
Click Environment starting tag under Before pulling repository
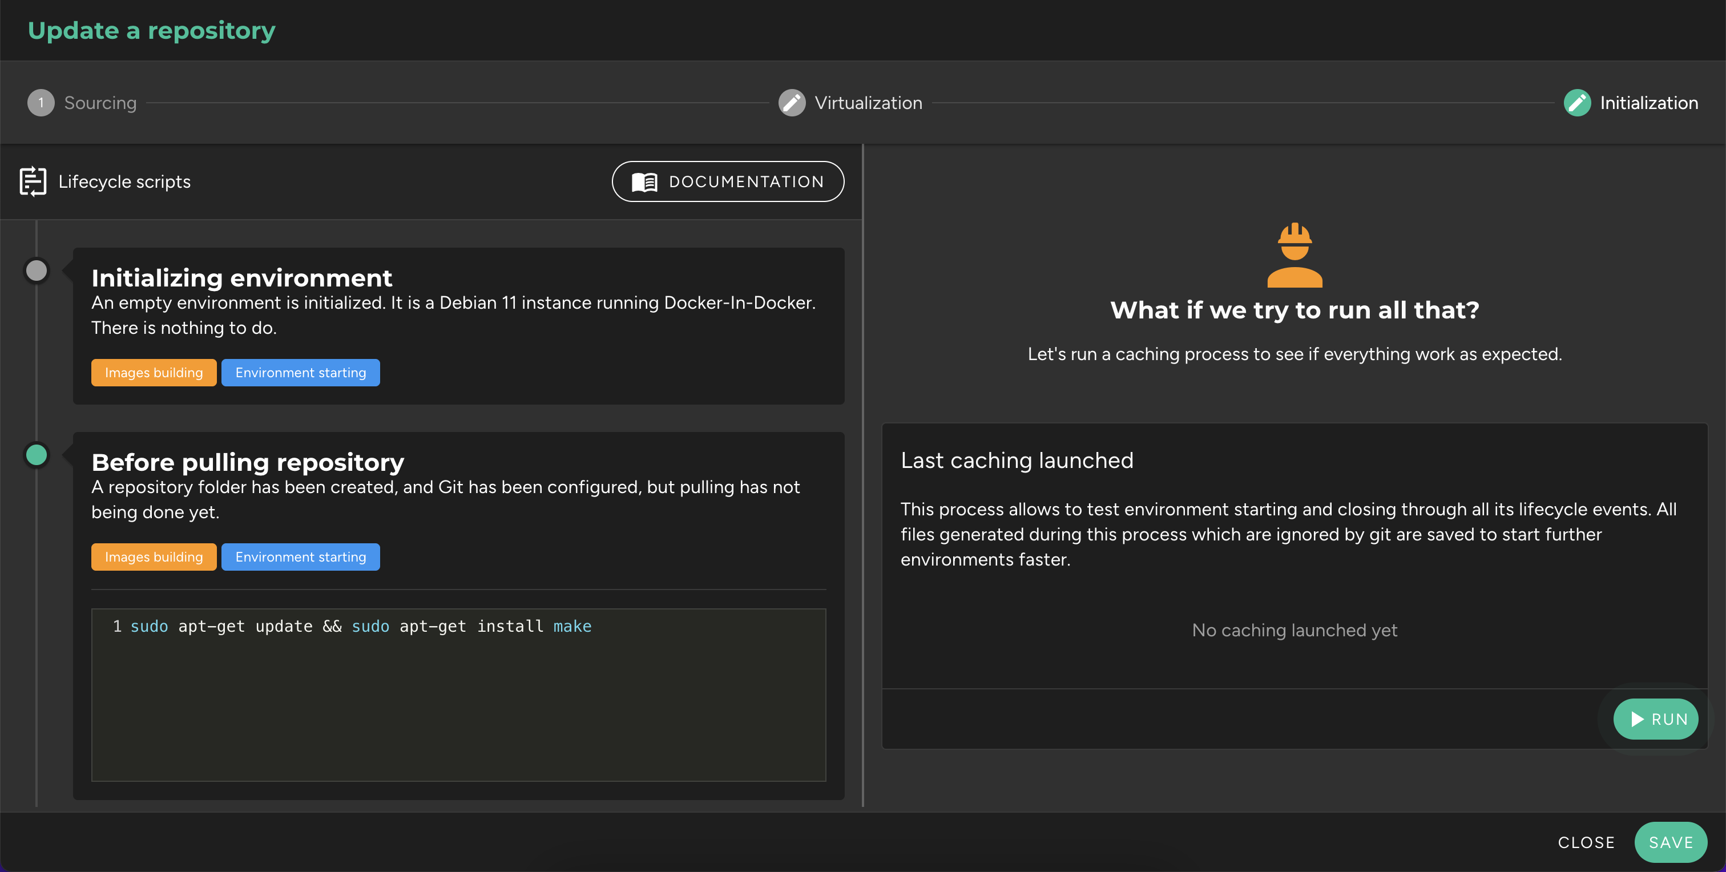coord(301,556)
